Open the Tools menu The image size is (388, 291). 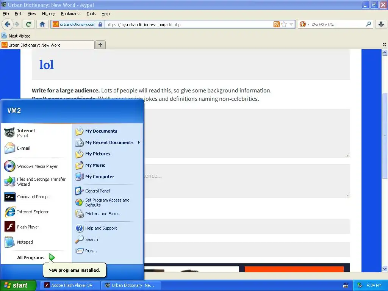pyautogui.click(x=91, y=14)
